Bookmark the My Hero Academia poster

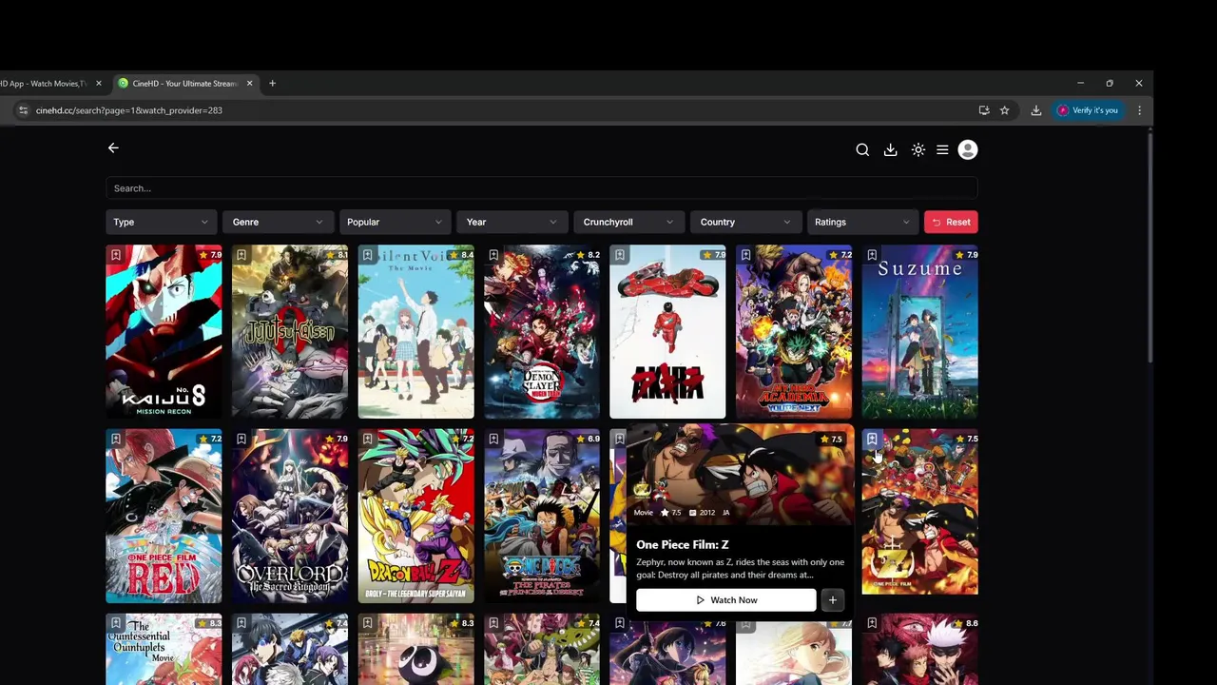point(745,255)
